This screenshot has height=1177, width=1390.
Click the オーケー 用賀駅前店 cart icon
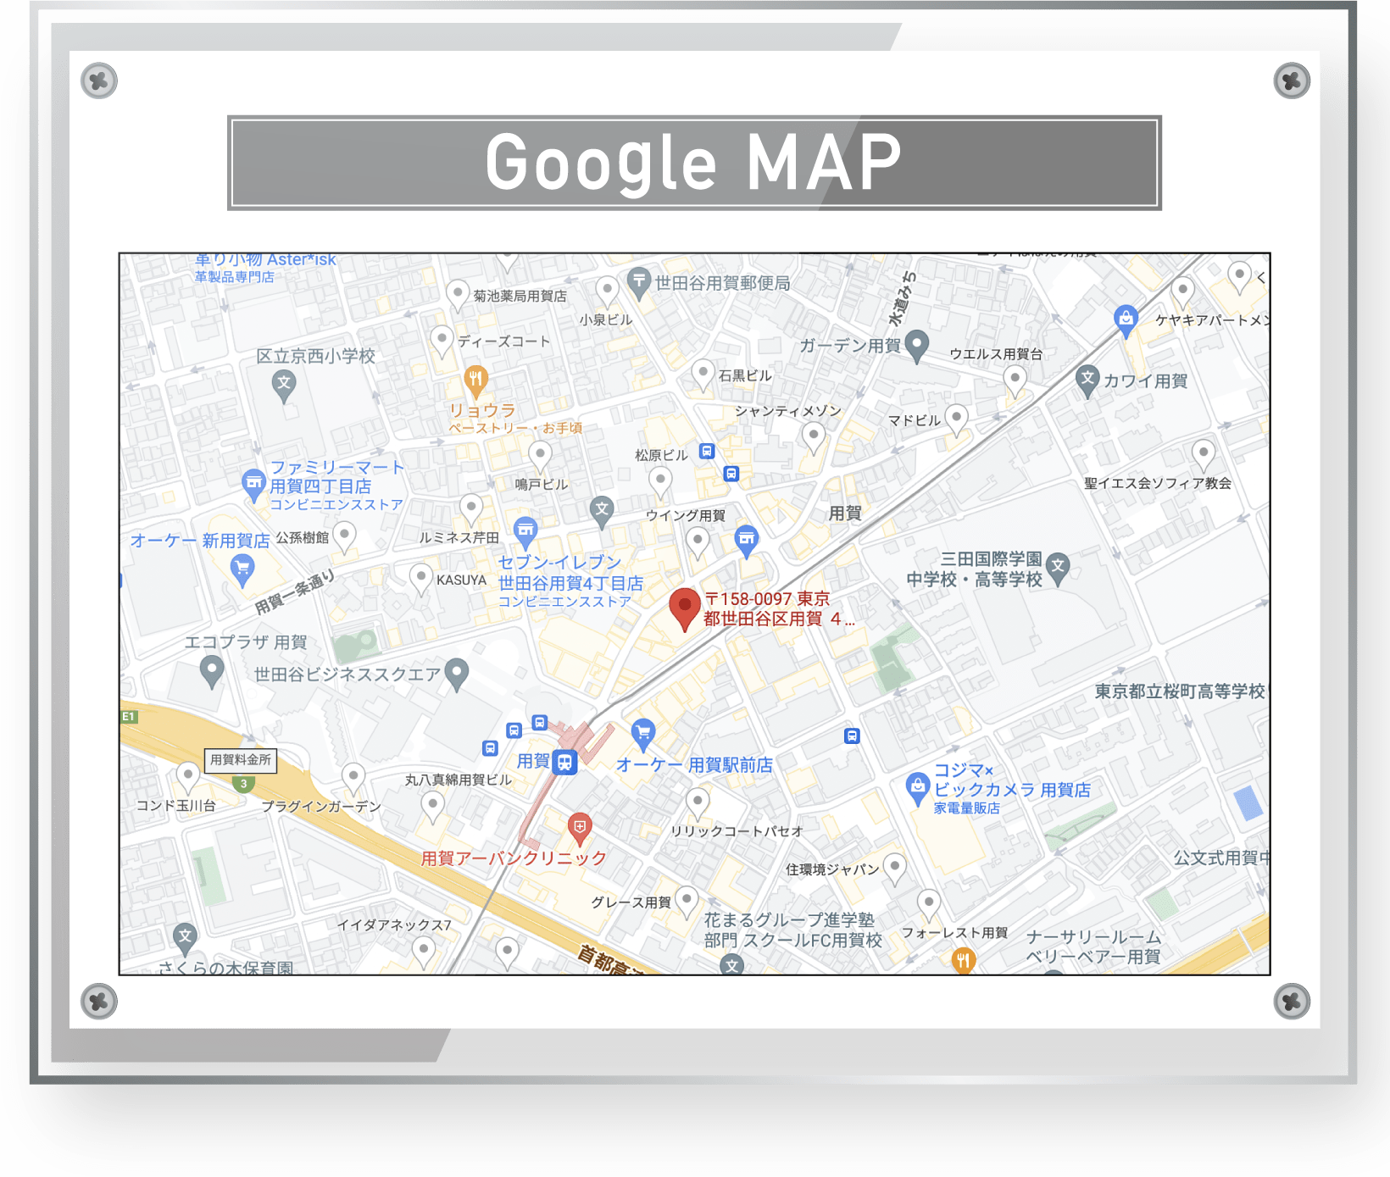pos(643,736)
